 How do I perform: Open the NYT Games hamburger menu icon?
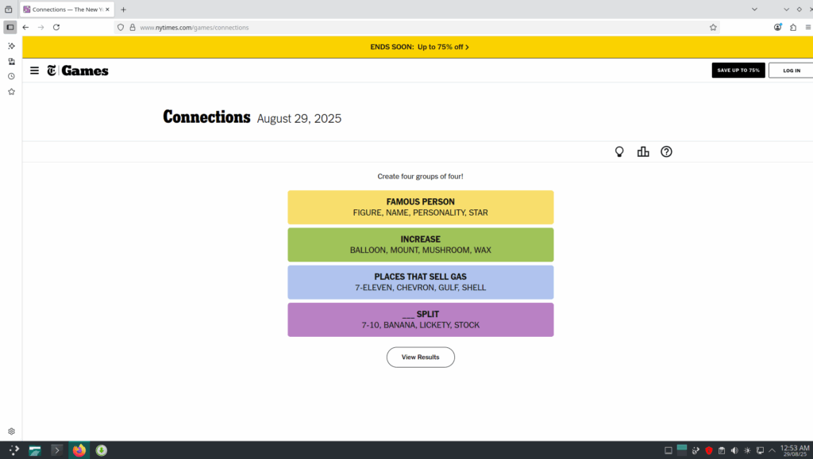tap(34, 70)
